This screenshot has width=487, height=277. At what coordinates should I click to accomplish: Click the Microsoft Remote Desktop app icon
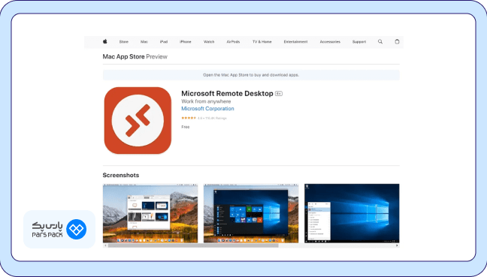138,120
